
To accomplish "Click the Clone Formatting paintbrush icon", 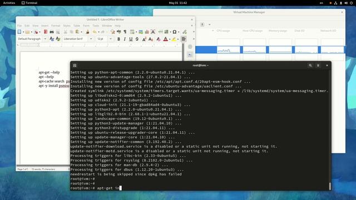I will [87, 32].
